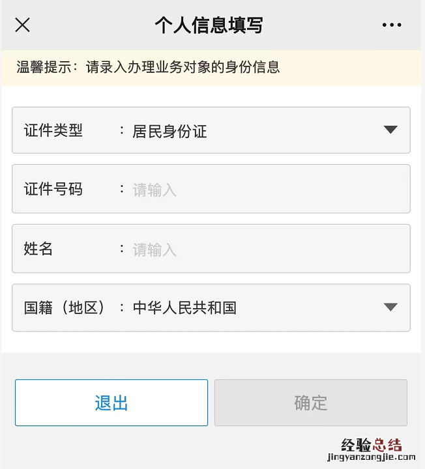Focus the 姓名 input field

261,249
